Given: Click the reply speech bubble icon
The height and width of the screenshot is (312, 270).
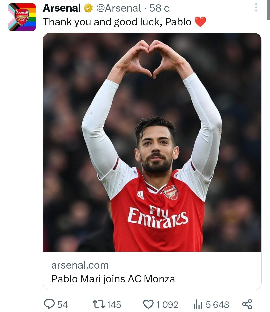Looking at the screenshot, I should coord(49,304).
